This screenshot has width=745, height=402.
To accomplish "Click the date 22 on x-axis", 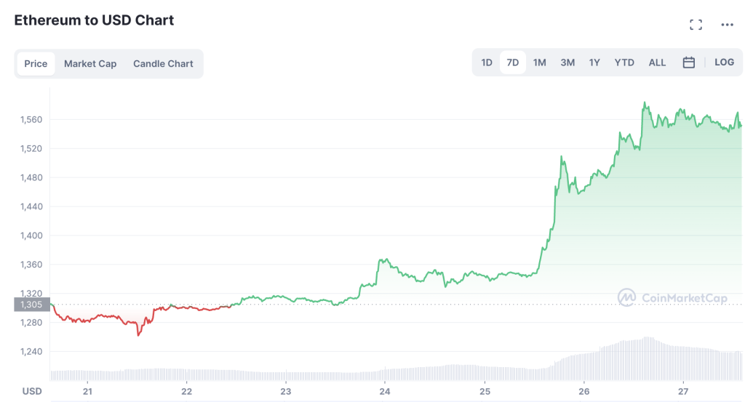I will [x=187, y=392].
